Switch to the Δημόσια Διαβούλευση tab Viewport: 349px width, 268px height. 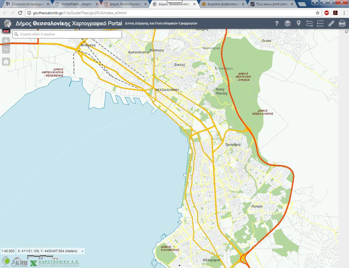223,4
